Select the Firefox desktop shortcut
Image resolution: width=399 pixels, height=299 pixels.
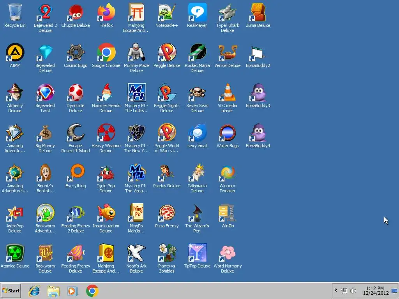(106, 12)
